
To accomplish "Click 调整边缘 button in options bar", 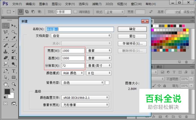I will click(188, 12).
